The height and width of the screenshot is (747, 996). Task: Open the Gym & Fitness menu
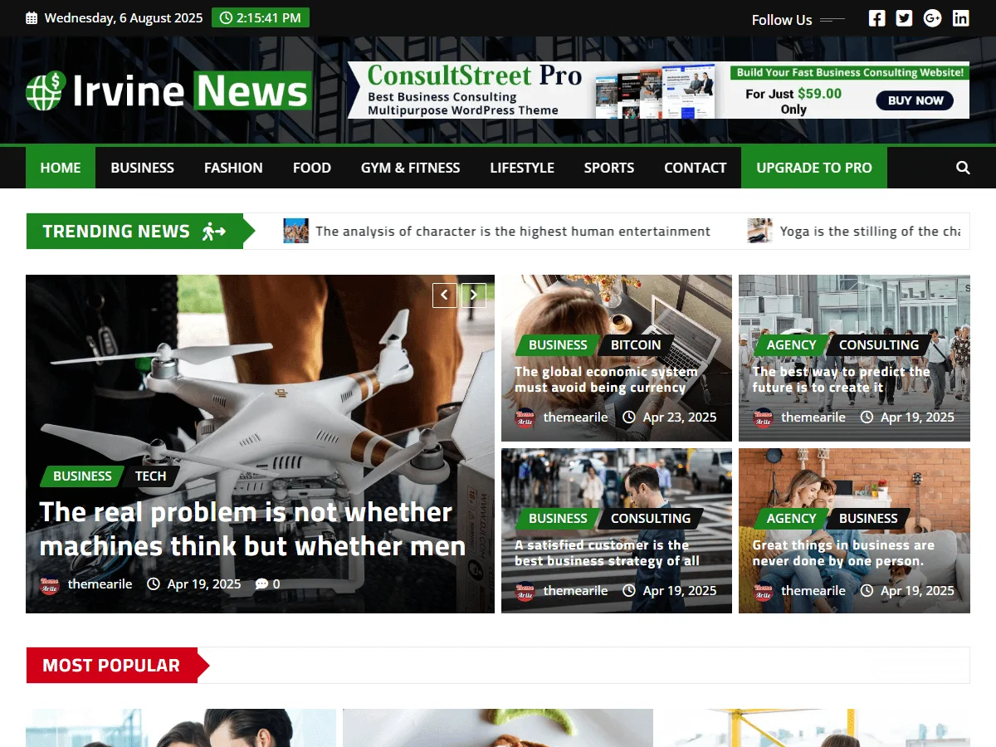tap(410, 168)
